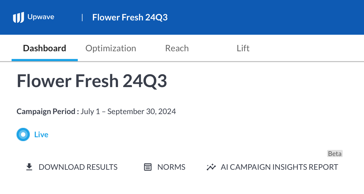The image size is (364, 194).
Task: Click the vertical divider in the header
Action: (82, 17)
